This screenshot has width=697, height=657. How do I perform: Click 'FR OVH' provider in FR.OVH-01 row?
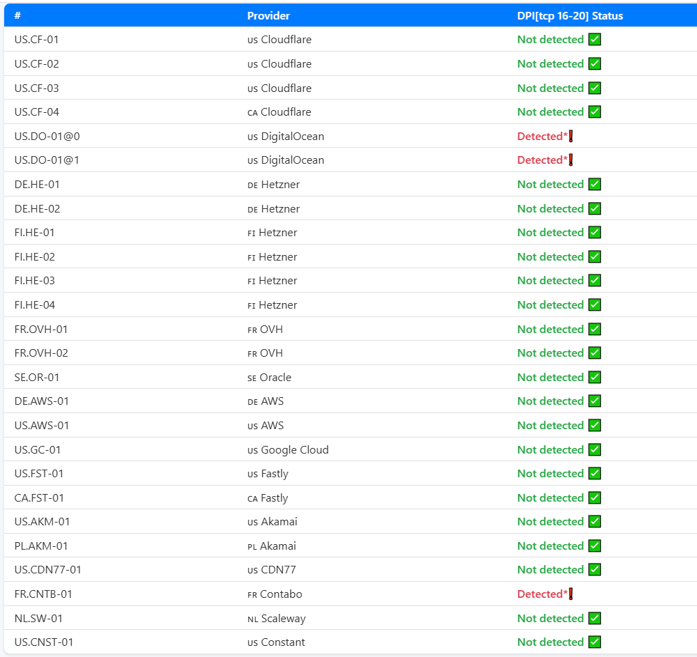coord(265,329)
